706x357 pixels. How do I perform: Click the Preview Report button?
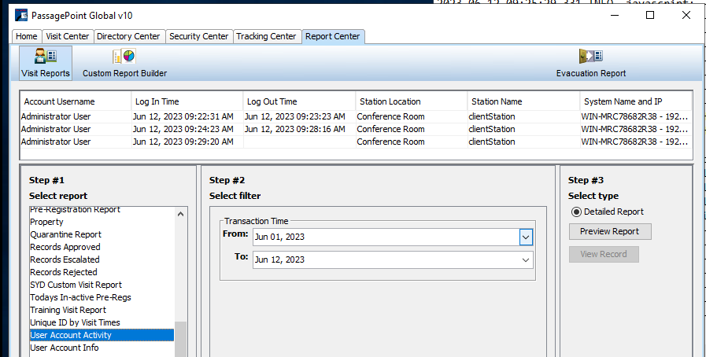[609, 232]
